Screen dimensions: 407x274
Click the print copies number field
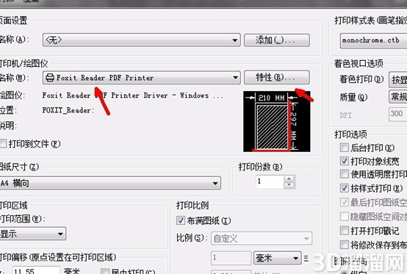pos(270,181)
